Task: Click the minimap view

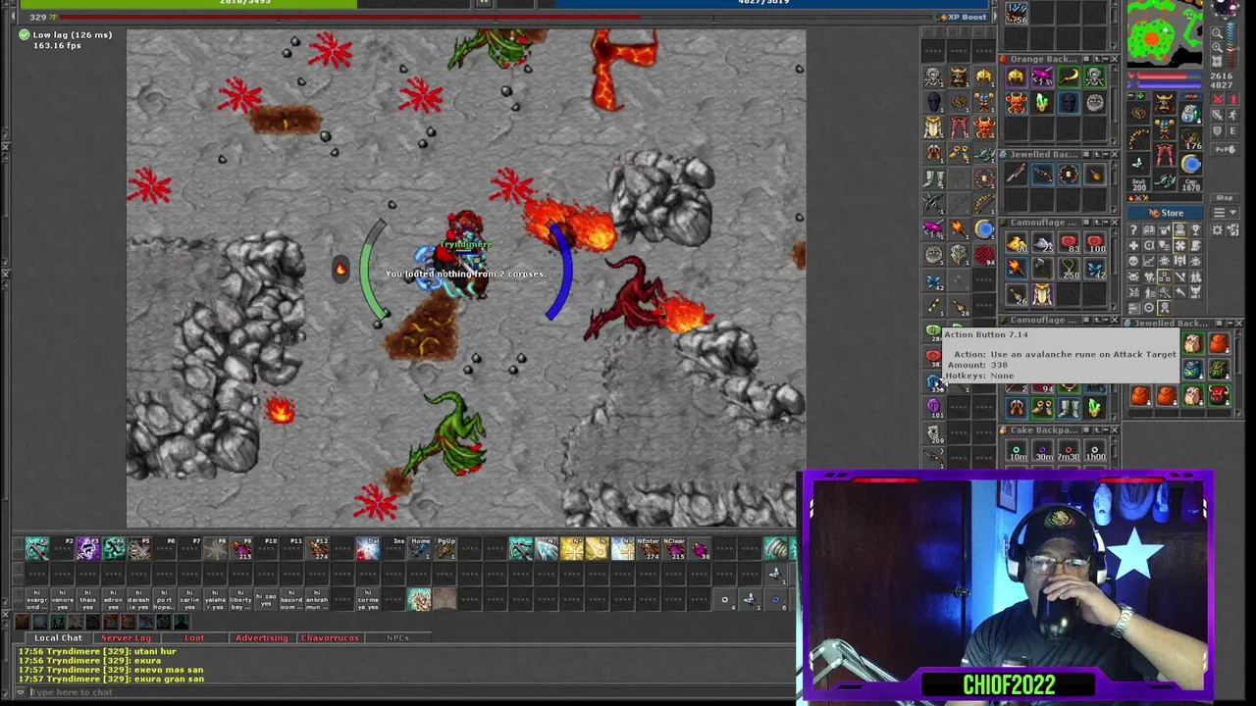Action: click(1165, 34)
